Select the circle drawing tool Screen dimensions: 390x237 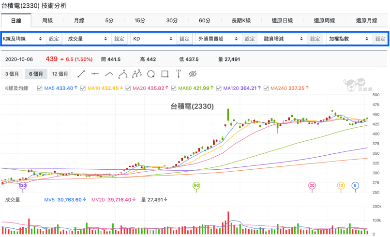(151, 74)
